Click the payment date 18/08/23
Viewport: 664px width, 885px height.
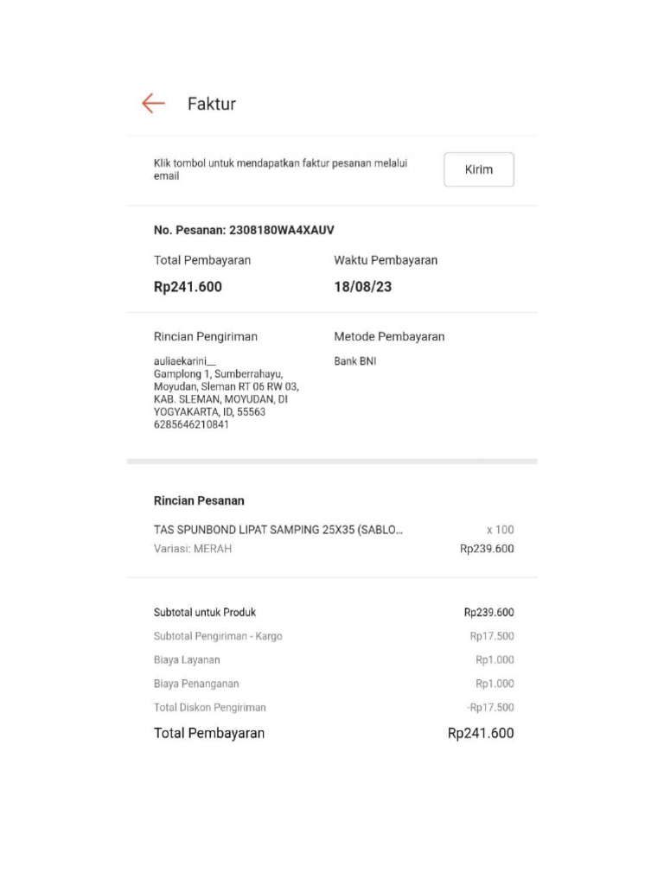click(x=362, y=287)
